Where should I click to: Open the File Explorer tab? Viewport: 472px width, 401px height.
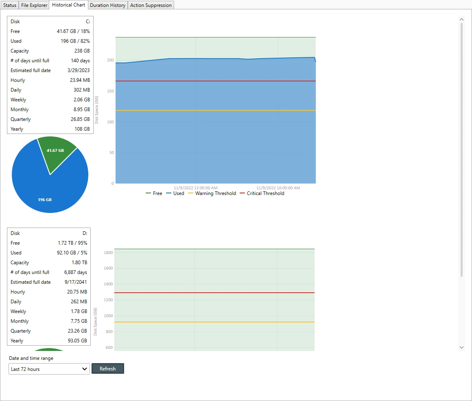(x=34, y=5)
